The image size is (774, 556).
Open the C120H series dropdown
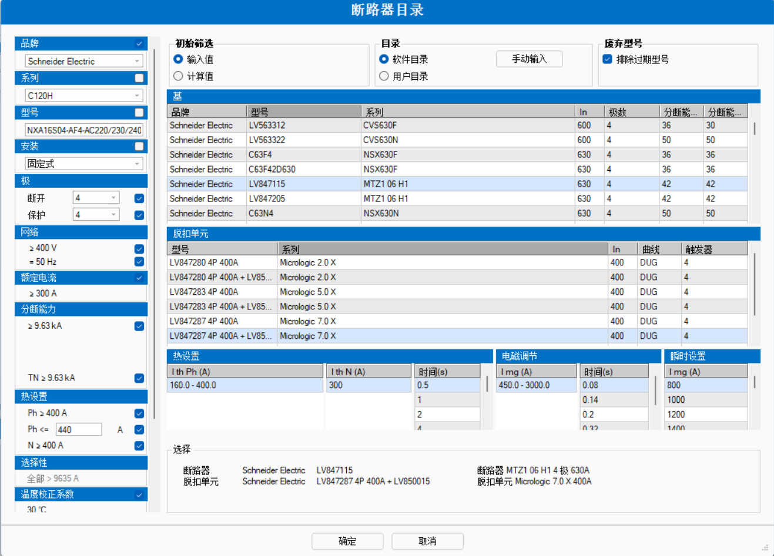[83, 96]
